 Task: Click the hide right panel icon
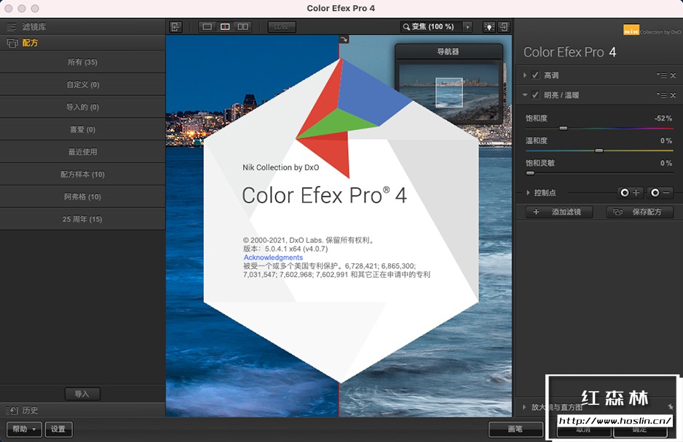(504, 27)
